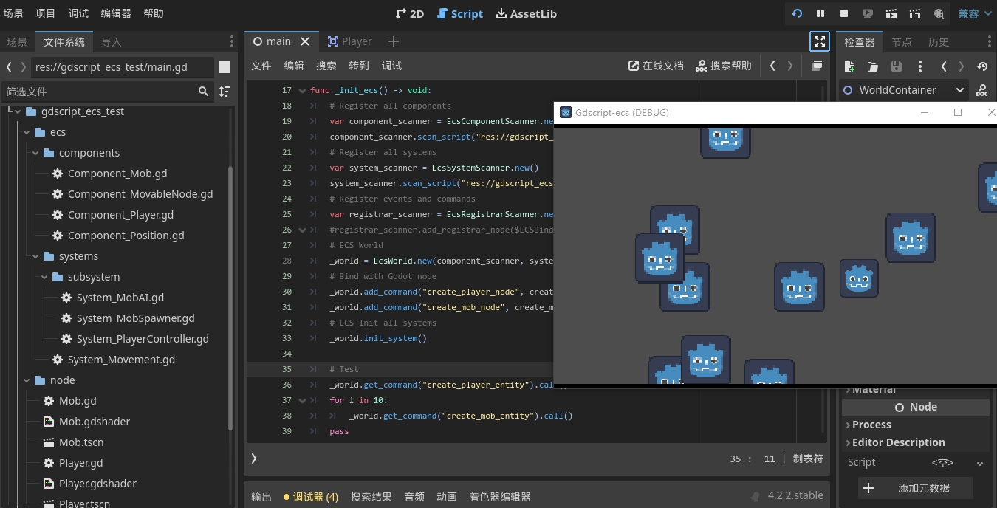Open the 场景 menu
Image resolution: width=997 pixels, height=508 pixels.
point(13,13)
